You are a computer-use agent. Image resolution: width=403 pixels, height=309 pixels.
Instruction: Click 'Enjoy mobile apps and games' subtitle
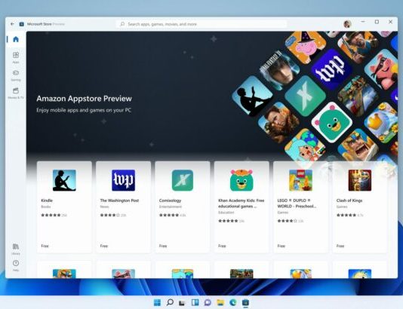pyautogui.click(x=84, y=110)
